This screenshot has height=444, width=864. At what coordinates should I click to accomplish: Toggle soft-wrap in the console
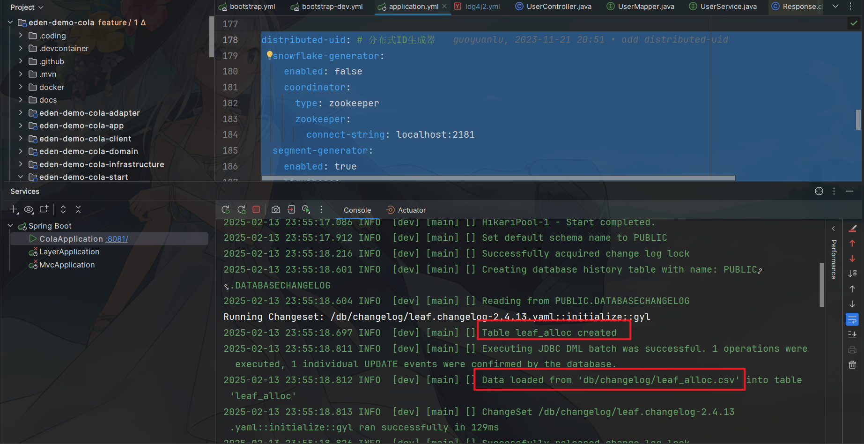pos(852,319)
